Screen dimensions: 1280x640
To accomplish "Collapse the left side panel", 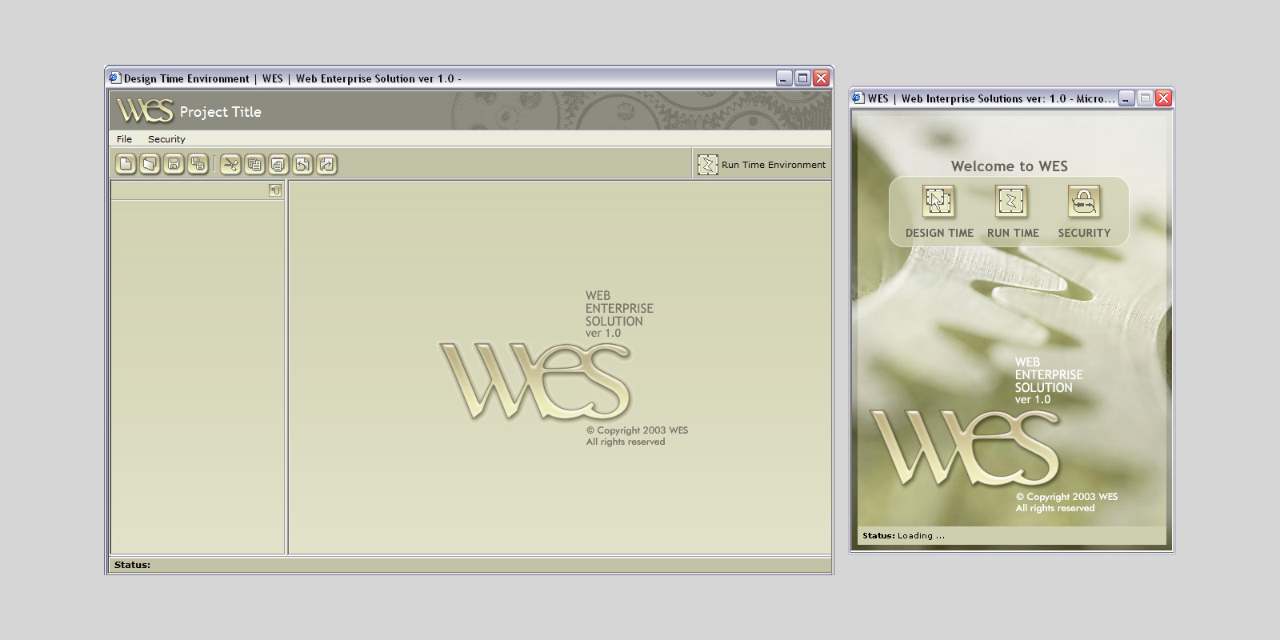I will coord(275,190).
